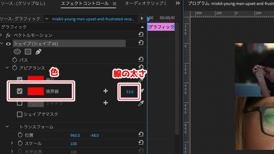The width and height of the screenshot is (274, 154).
Task: Open the シャドウ gray color swatch
Action: point(36,104)
